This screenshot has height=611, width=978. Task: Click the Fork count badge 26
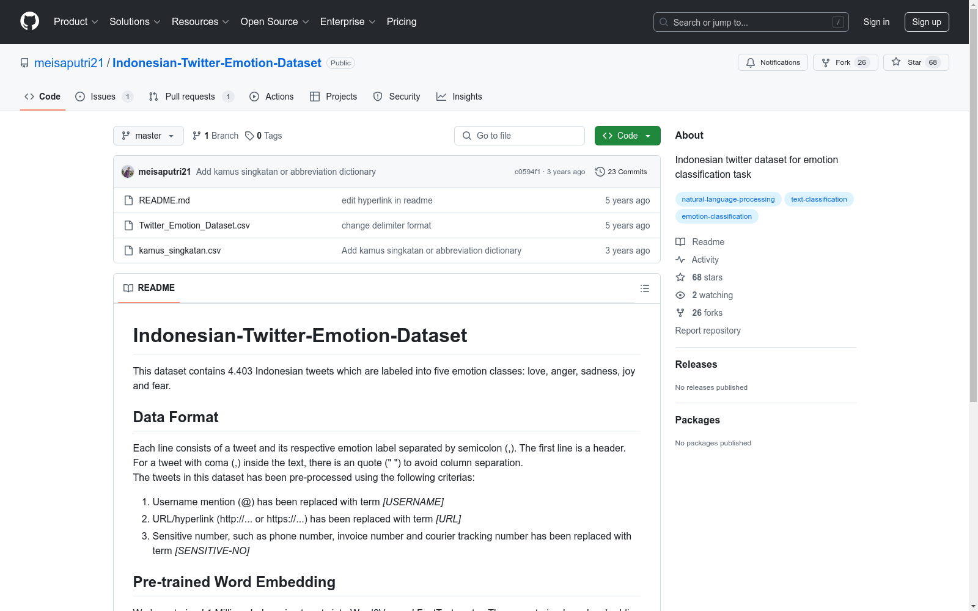coord(862,62)
